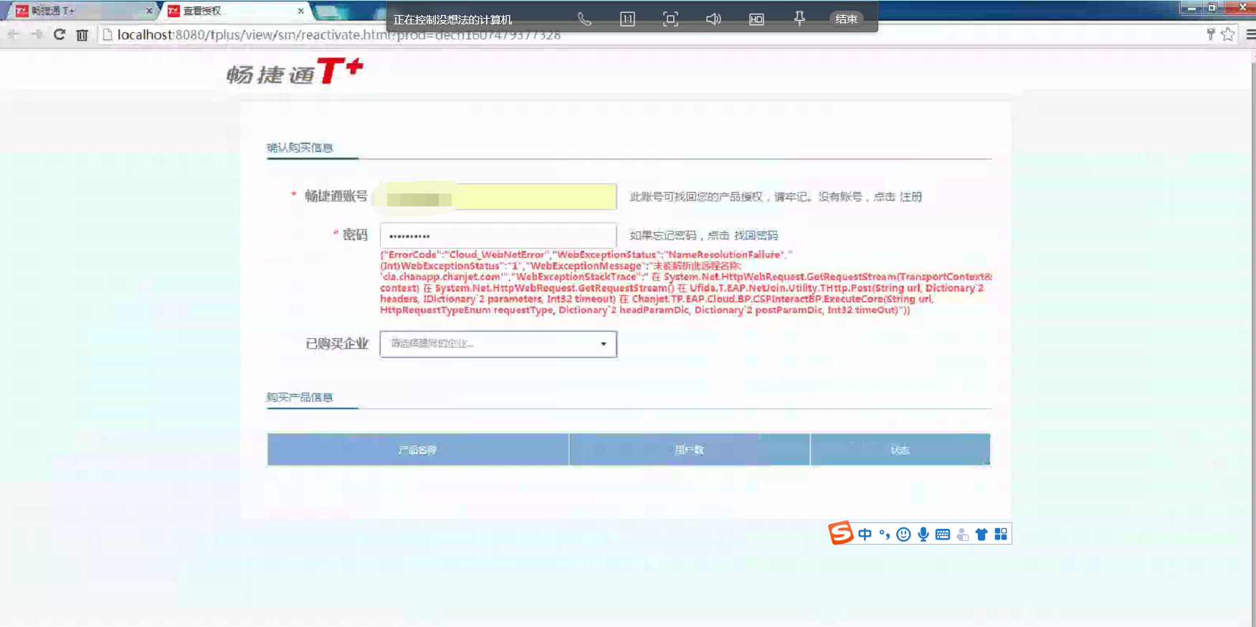Click the 找回密码 link

point(756,235)
